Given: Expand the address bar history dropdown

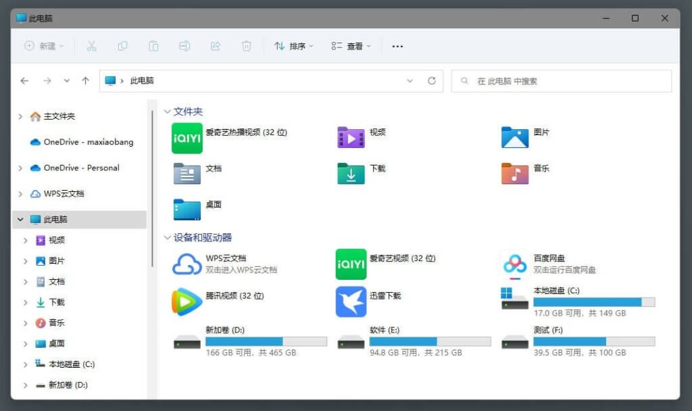Looking at the screenshot, I should [410, 81].
